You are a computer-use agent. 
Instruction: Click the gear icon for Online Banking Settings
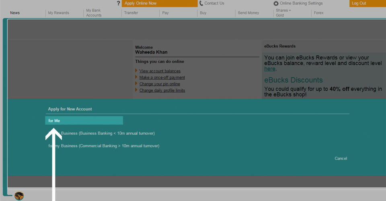276,4
